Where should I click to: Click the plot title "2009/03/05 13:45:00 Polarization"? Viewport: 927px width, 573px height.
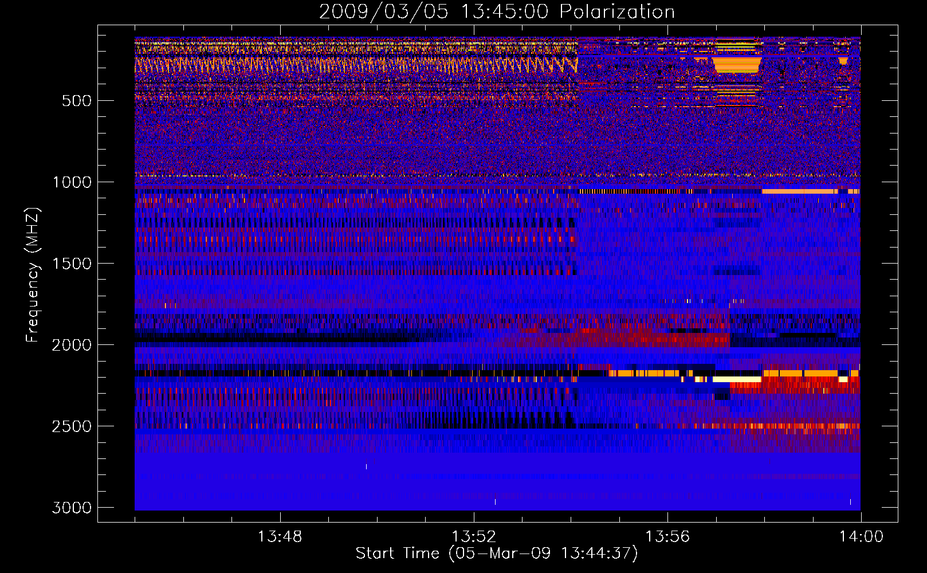click(497, 11)
